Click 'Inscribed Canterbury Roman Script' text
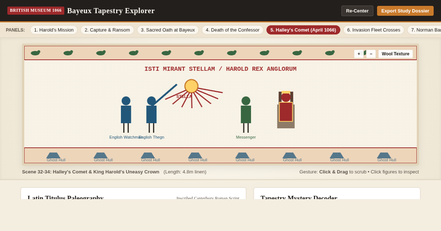 pyautogui.click(x=208, y=198)
